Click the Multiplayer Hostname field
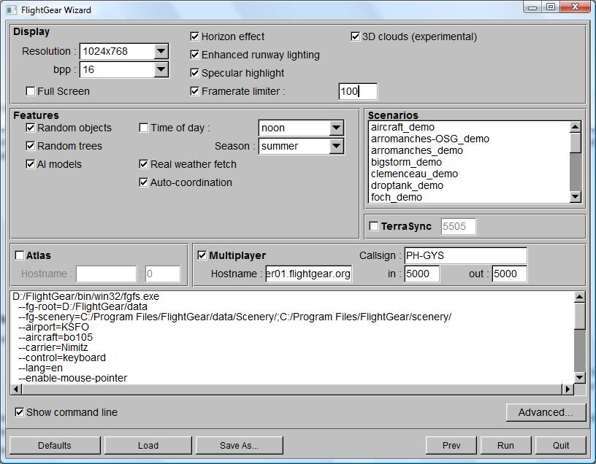The image size is (596, 464). point(309,274)
